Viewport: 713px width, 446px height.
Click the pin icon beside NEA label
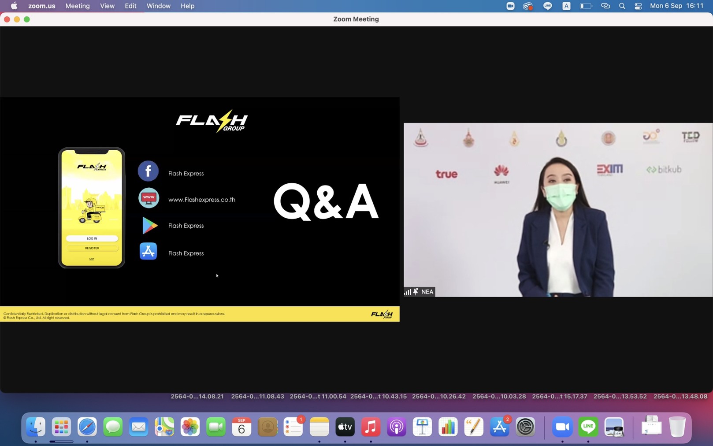[x=416, y=292]
